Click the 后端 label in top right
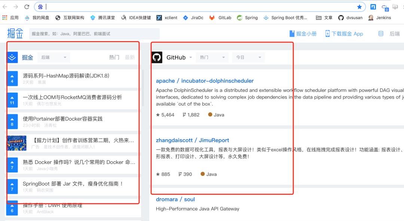 [395, 34]
